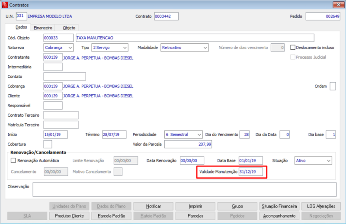Click the Ordem field
The width and height of the screenshot is (346, 224).
point(333,86)
